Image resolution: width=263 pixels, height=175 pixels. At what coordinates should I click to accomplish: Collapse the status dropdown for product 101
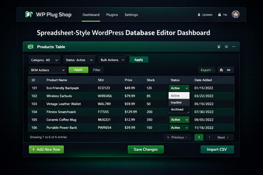(179, 88)
